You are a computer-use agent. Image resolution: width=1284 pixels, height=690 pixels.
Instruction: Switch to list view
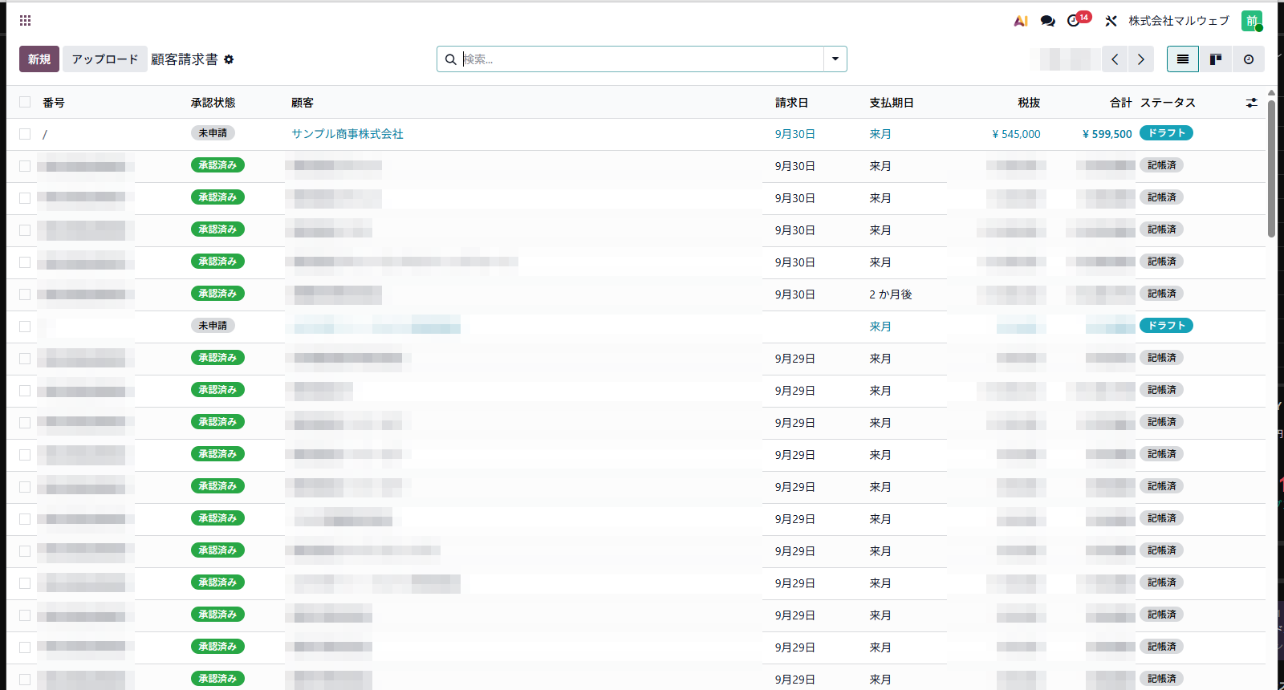pos(1183,59)
